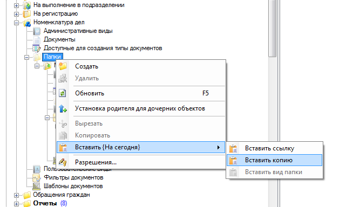The image size is (353, 207).
Task: Click the '(8)' count next to 'Отчеты'
Action: pos(64,203)
